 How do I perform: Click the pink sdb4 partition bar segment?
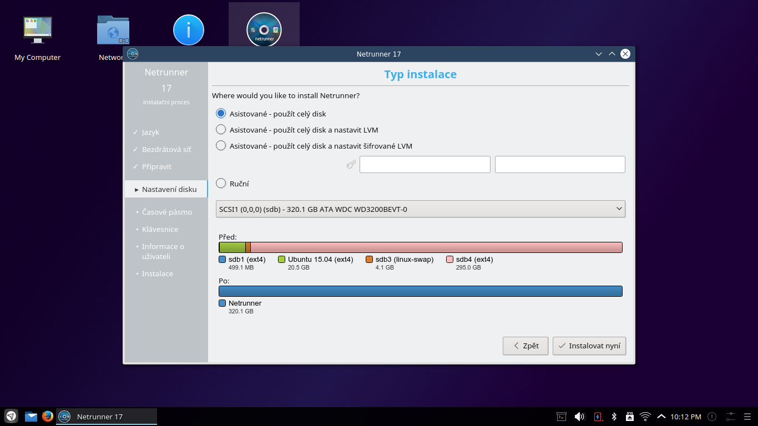tap(436, 247)
